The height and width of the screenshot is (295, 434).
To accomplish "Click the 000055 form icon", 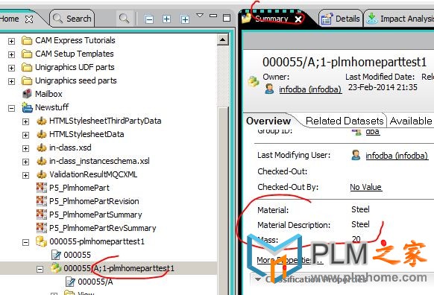I will [x=56, y=255].
